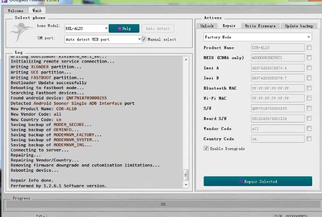Tick the Wi-Fi MAC checkbox
Viewport: 322px width, 217px height.
coord(309,98)
